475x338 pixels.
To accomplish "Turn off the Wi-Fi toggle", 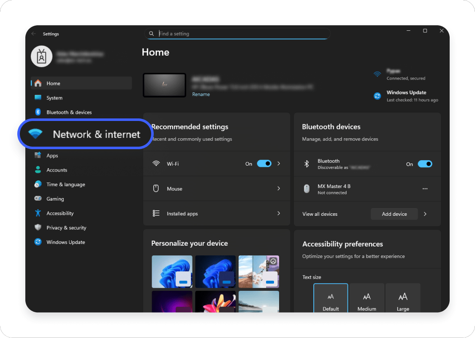I will coord(264,164).
